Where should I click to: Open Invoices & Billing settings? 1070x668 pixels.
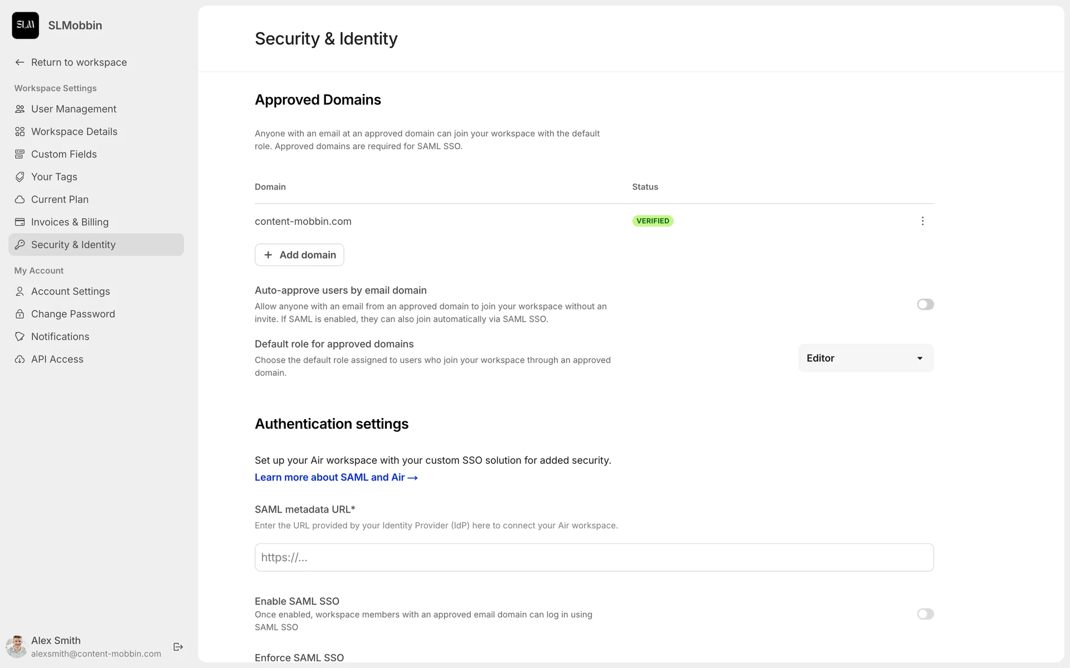point(70,222)
